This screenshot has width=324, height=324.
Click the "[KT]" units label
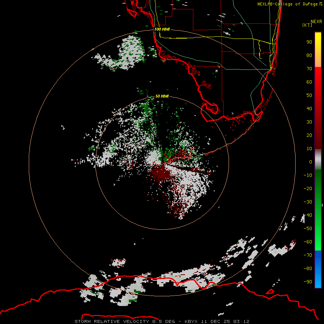point(307,25)
